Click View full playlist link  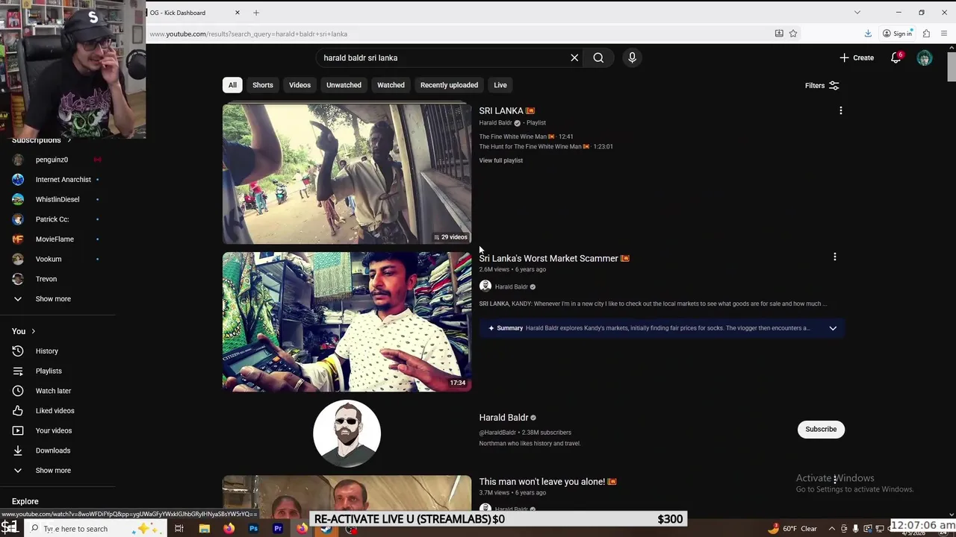coord(501,160)
